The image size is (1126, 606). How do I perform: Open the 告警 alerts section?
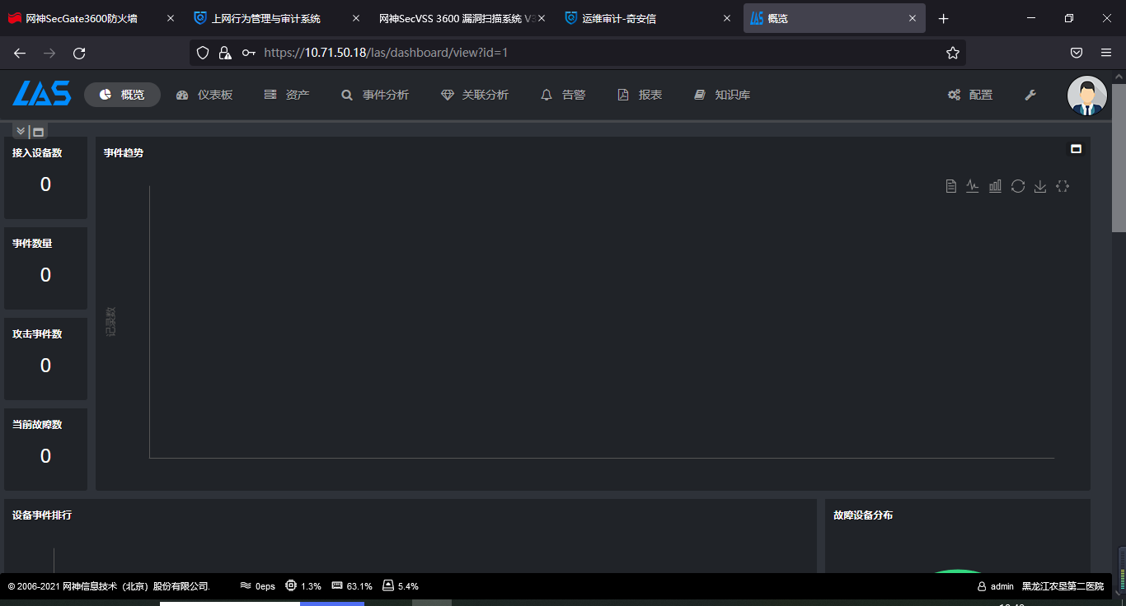(563, 95)
